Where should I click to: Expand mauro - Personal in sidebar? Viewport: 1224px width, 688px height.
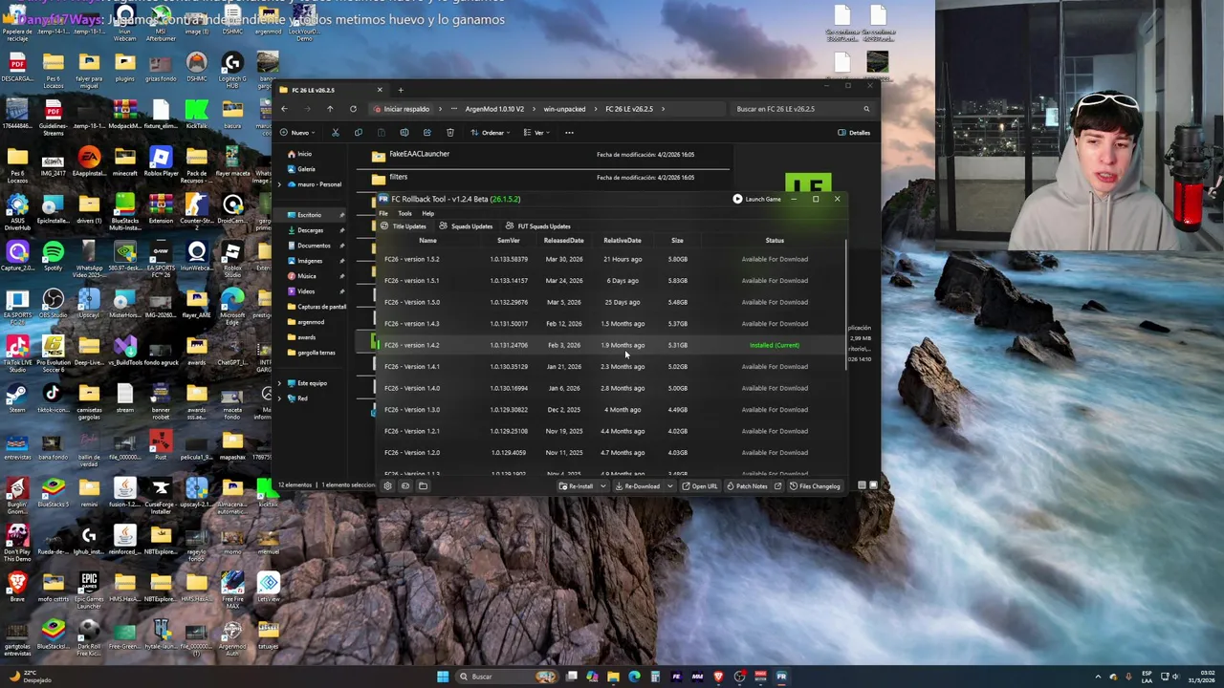point(280,184)
